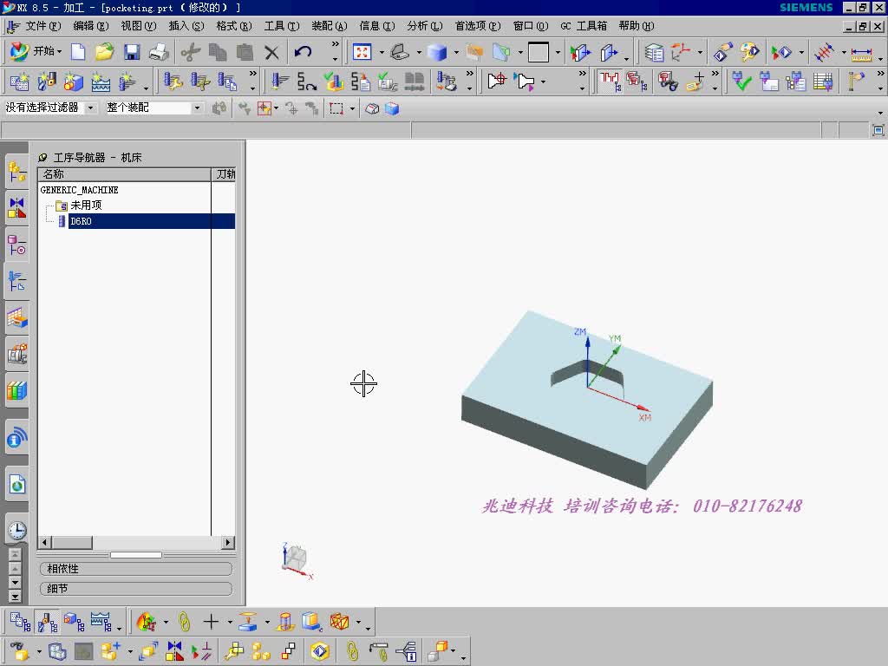Click the Add Component icon in bottom toolbar
The width and height of the screenshot is (888, 666).
(x=110, y=651)
